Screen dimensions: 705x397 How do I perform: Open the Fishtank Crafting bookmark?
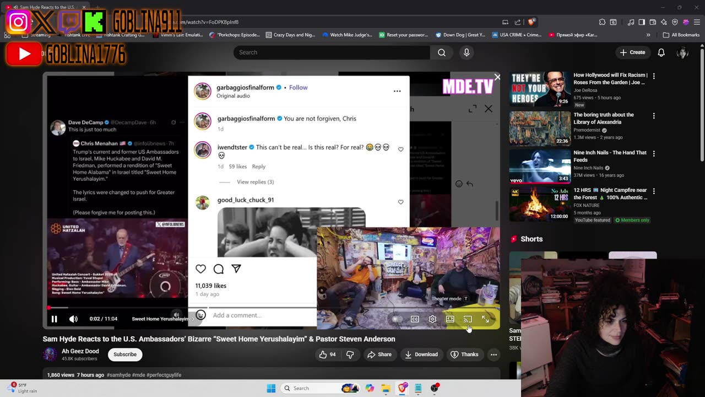point(122,35)
